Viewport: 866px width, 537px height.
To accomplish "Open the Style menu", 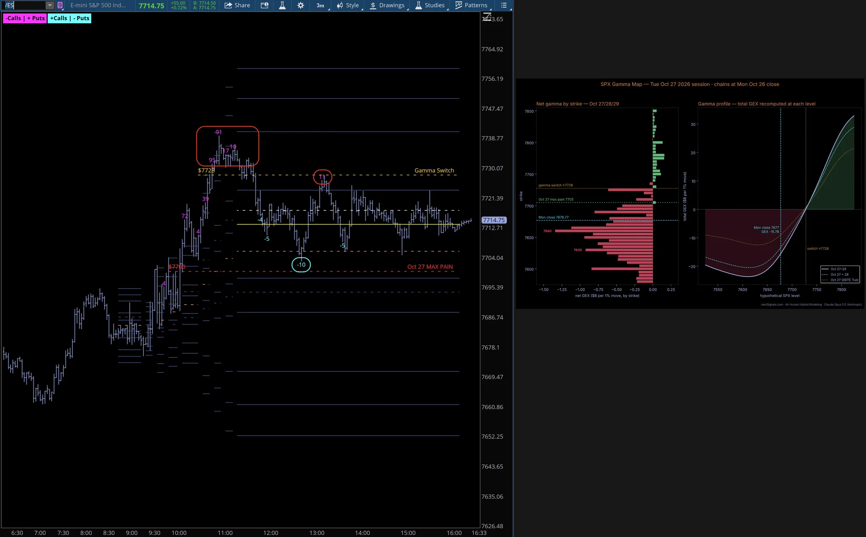I will tap(348, 5).
